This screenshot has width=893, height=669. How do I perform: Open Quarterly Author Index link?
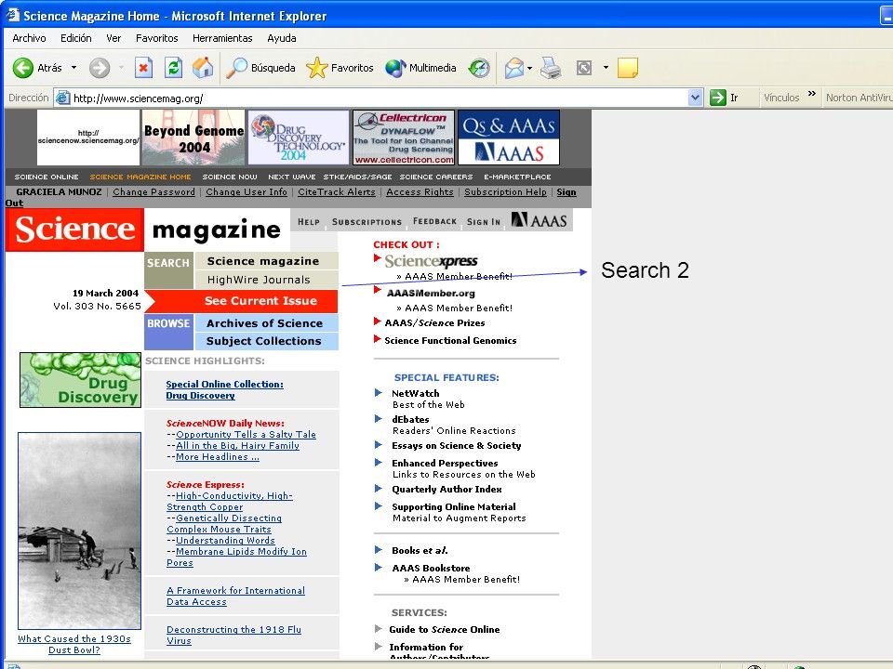[x=446, y=490]
